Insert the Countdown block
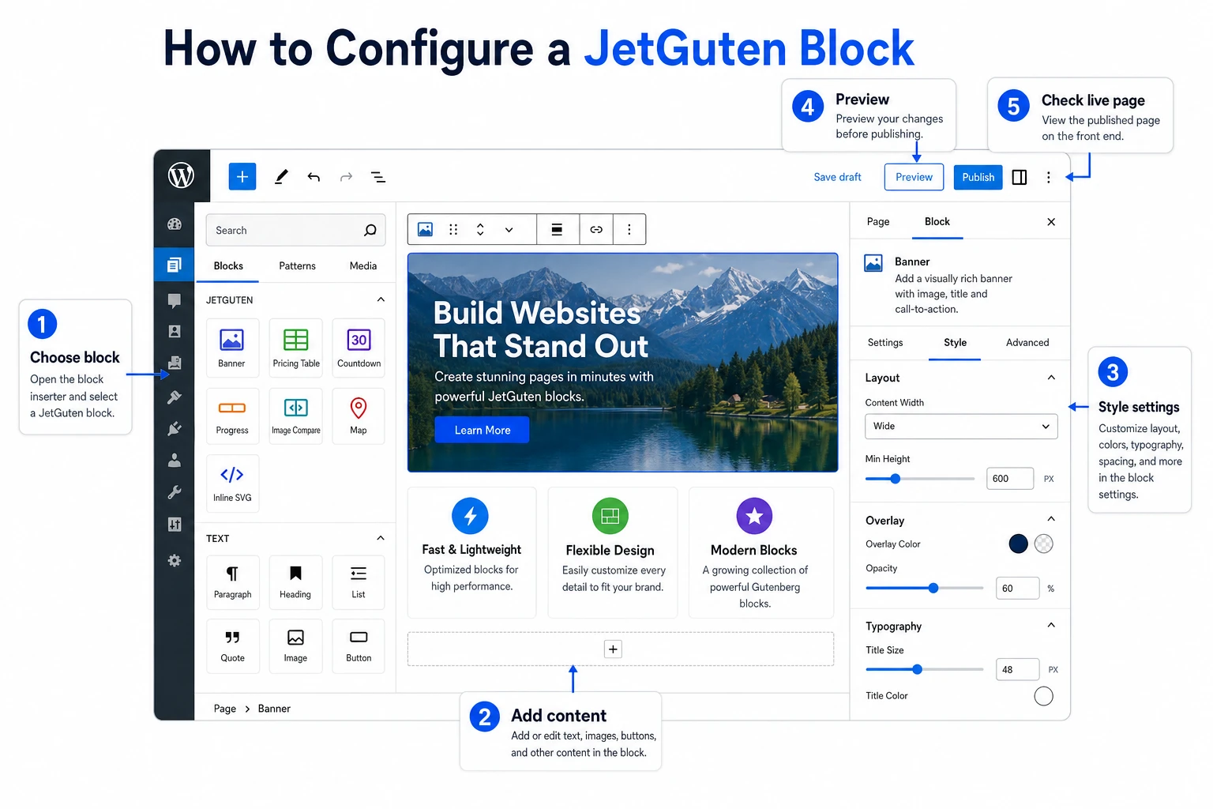 pos(359,348)
